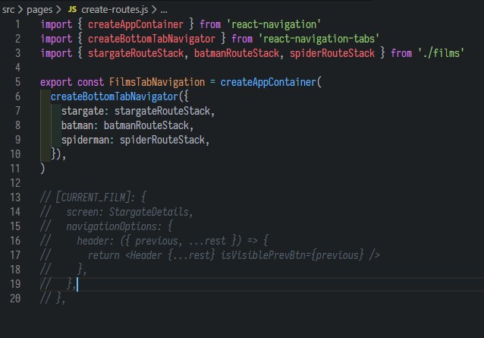Open the 'pages' breadcrumb segment
The image size is (484, 338).
pyautogui.click(x=39, y=10)
